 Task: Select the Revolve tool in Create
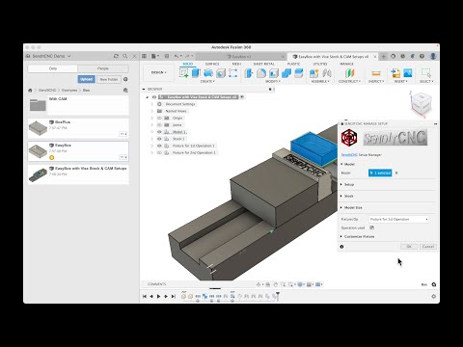pos(208,73)
